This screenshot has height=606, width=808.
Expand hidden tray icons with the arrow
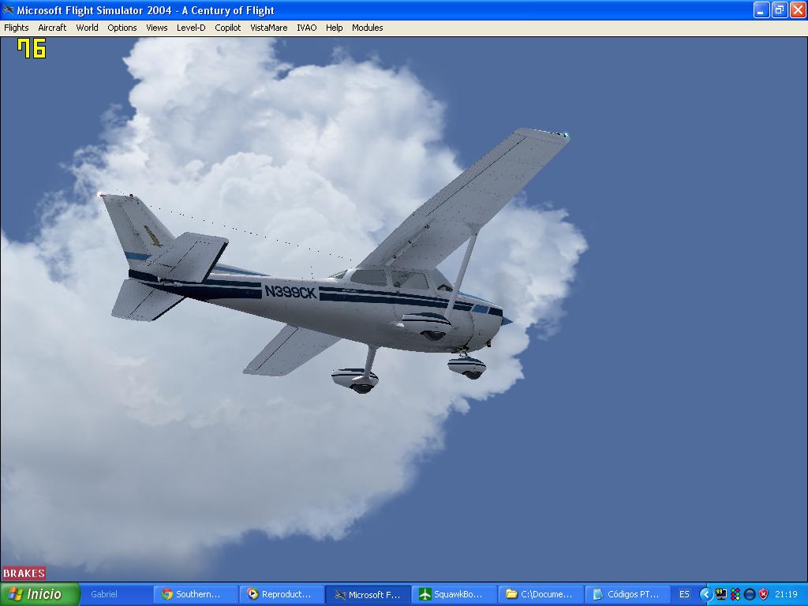coord(705,595)
